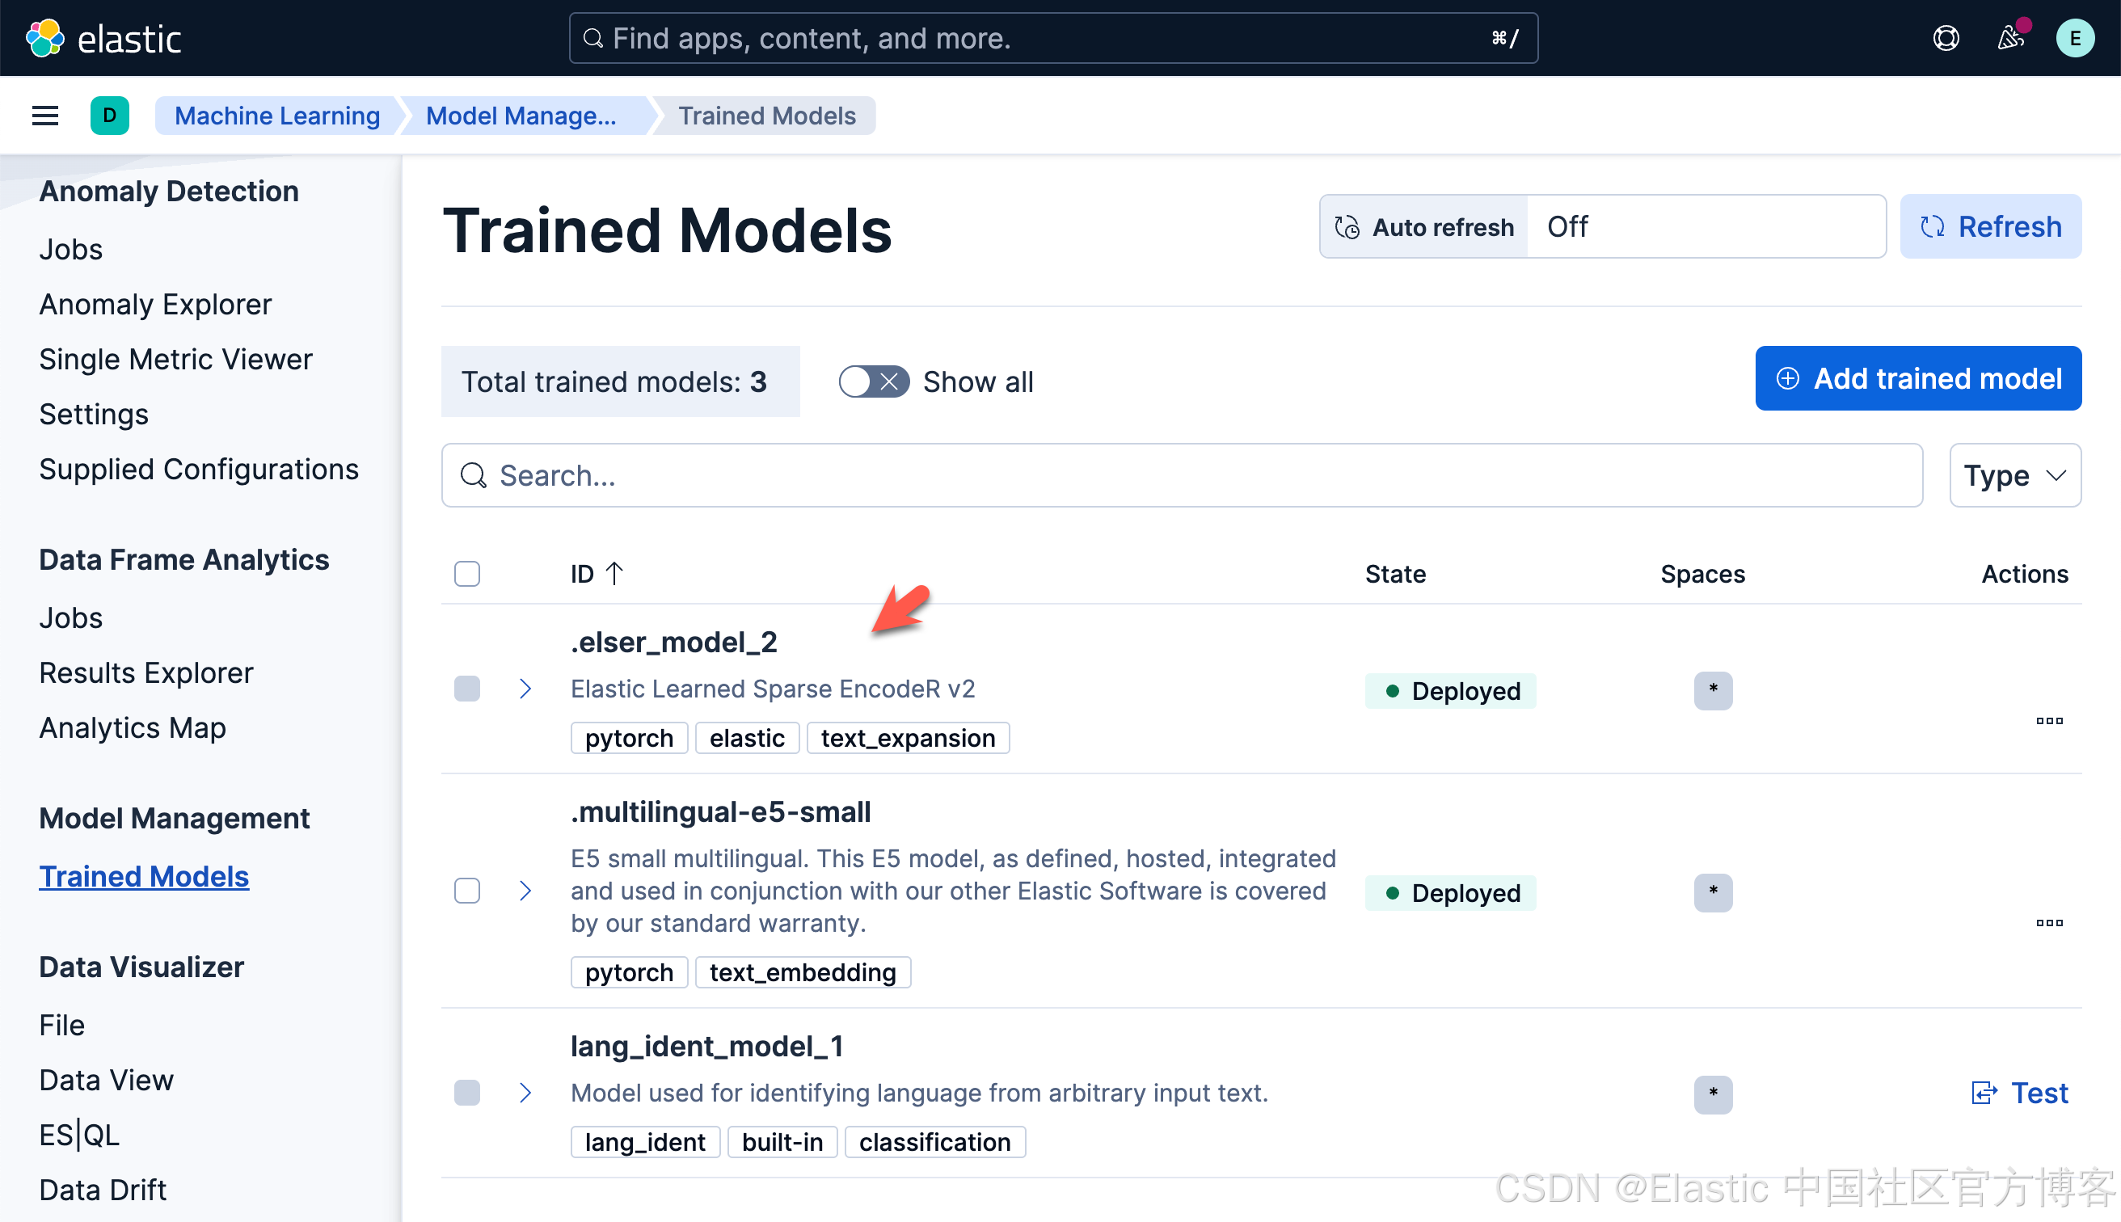
Task: Toggle the Show all switch
Action: coord(874,381)
